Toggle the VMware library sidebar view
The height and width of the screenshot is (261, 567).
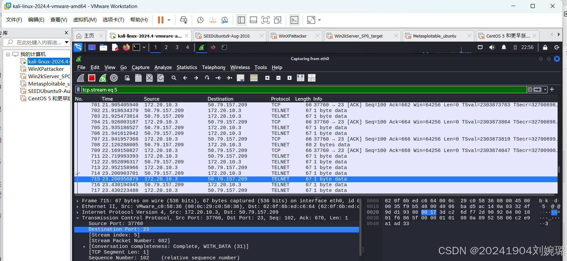pyautogui.click(x=241, y=20)
